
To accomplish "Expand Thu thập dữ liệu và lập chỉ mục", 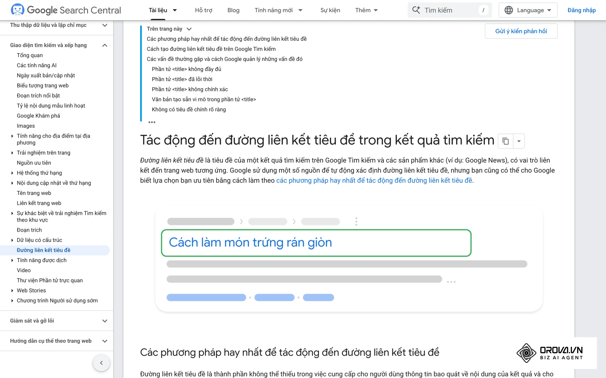I will (105, 25).
